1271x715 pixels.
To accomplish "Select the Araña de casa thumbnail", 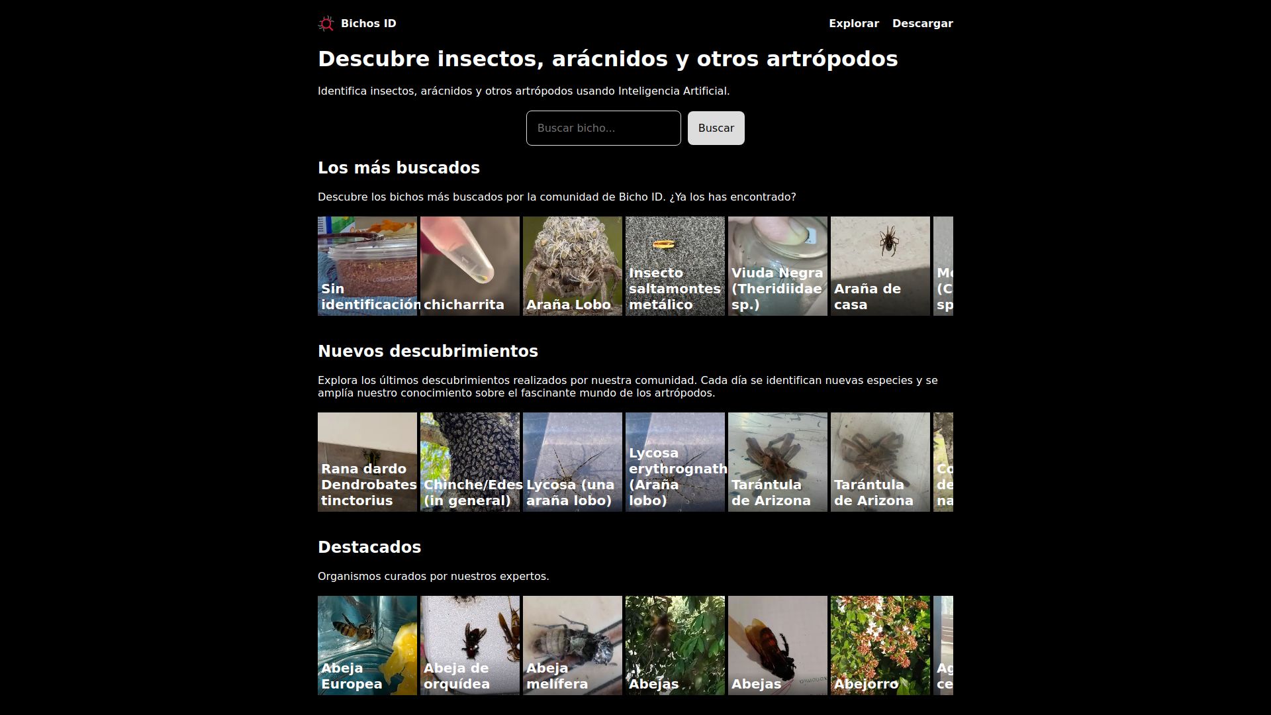I will pyautogui.click(x=880, y=266).
